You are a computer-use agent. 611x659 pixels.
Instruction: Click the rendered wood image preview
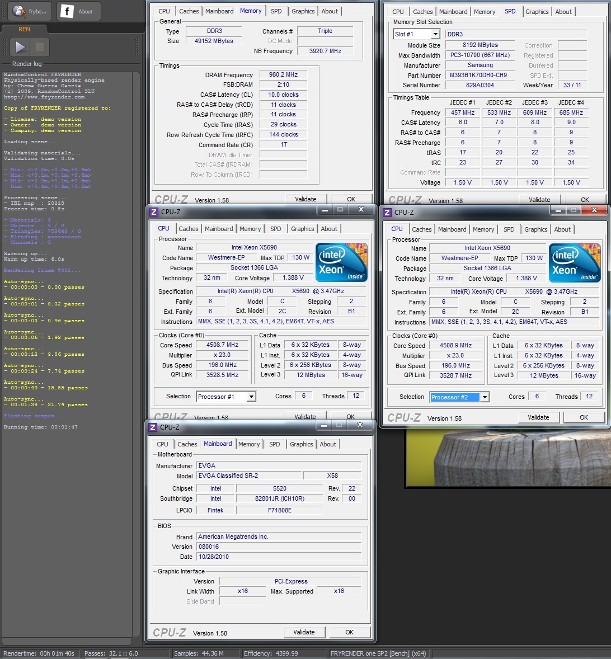508,459
